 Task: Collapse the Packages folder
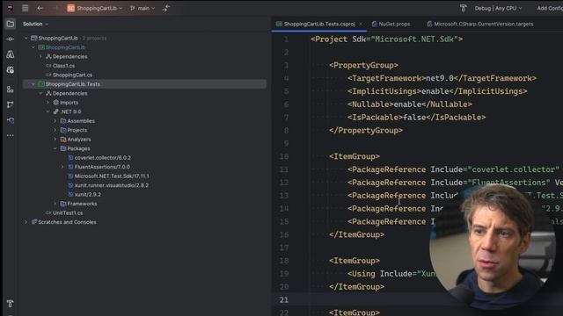[55, 148]
